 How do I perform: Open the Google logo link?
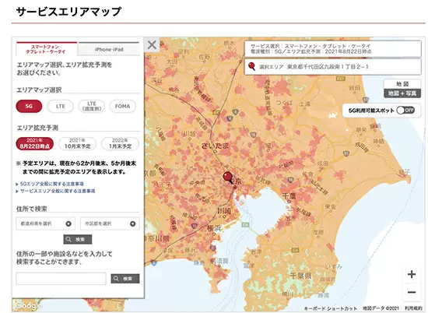28,305
